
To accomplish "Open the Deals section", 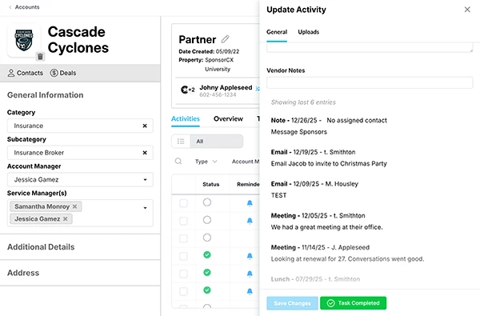I will coord(63,73).
